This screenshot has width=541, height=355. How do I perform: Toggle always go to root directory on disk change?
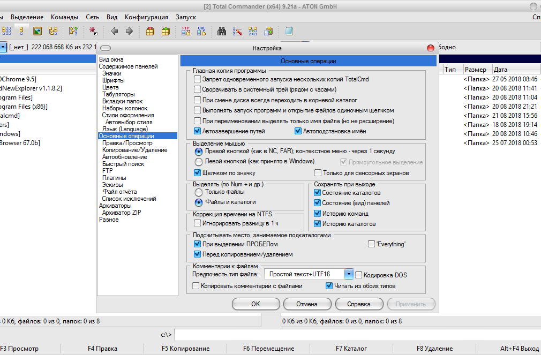(197, 100)
